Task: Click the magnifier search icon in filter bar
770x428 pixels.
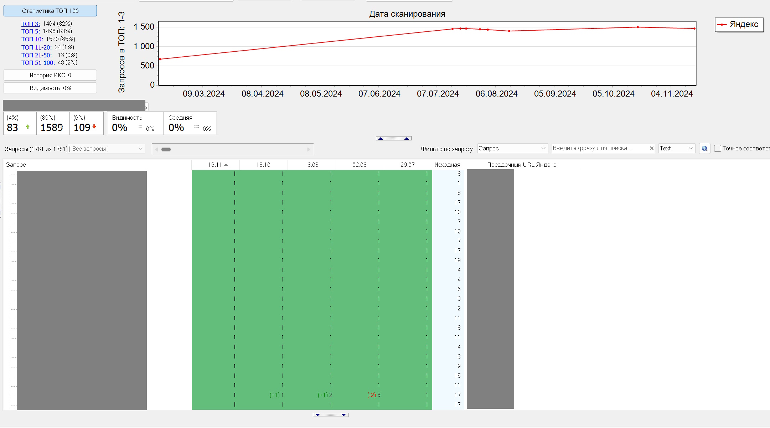Action: 704,149
